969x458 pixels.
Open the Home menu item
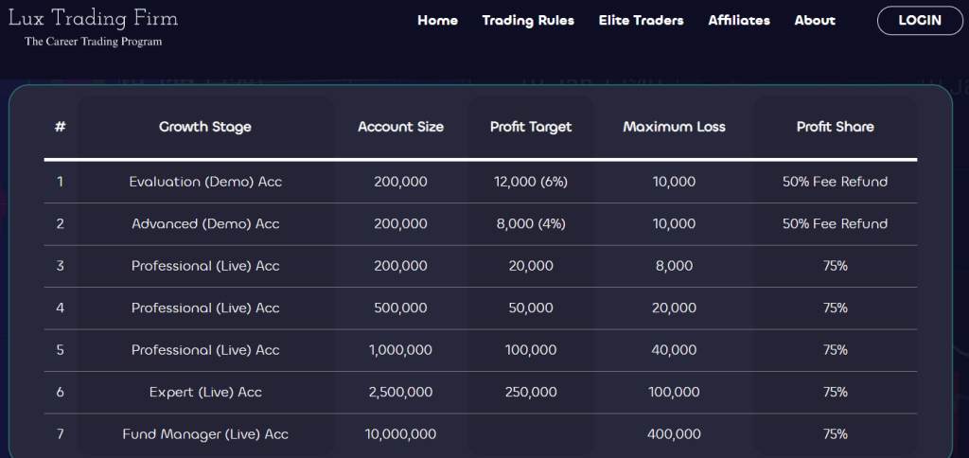(437, 21)
